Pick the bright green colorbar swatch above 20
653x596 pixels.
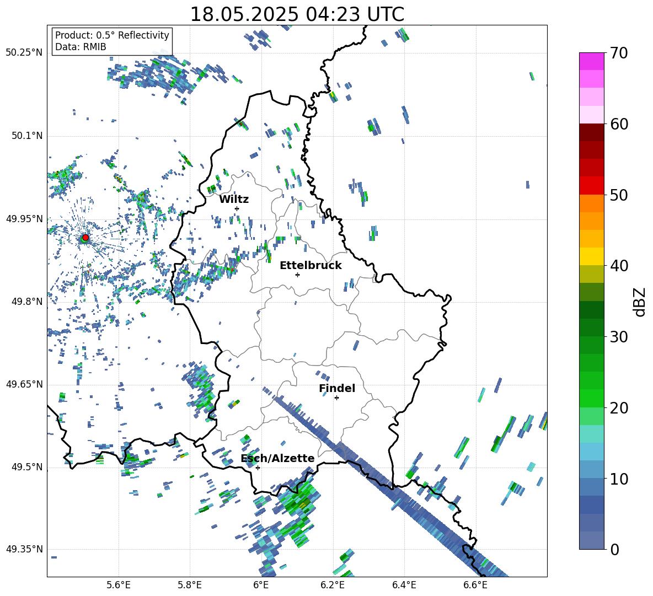(591, 398)
